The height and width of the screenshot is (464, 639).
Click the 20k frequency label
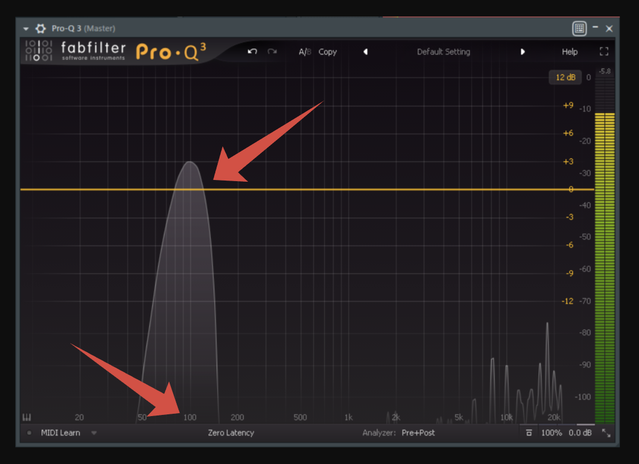(x=554, y=417)
